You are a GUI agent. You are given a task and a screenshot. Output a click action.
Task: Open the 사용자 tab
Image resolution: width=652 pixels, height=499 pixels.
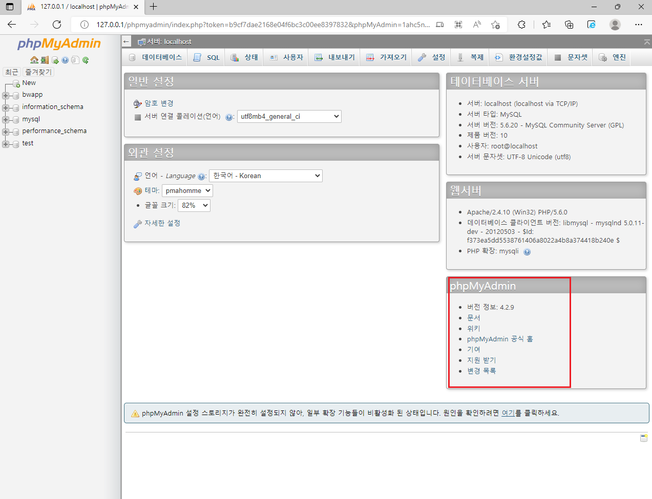[x=286, y=57]
